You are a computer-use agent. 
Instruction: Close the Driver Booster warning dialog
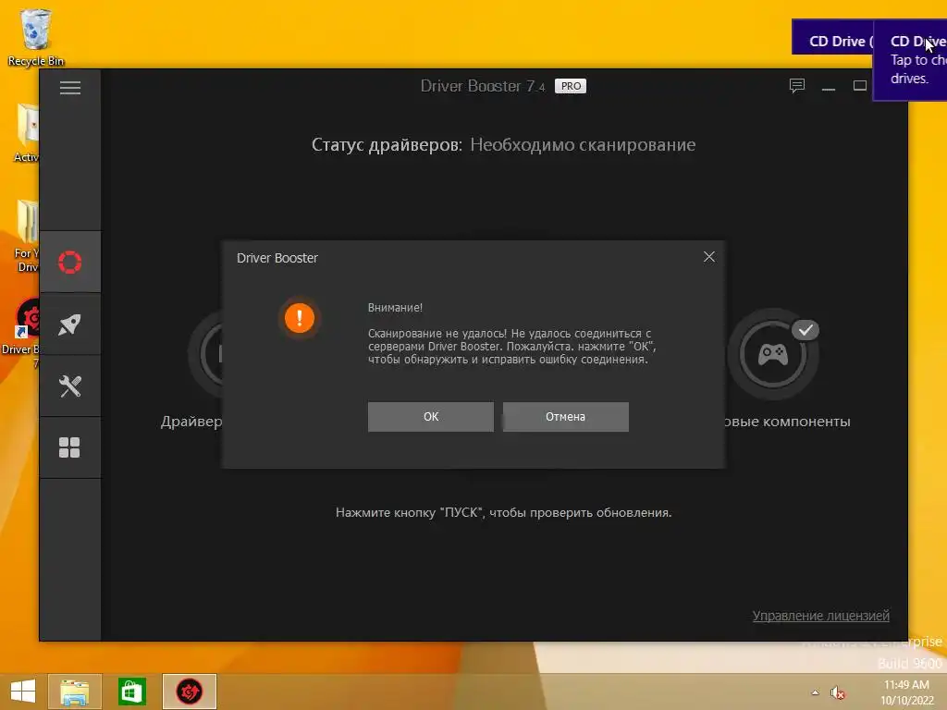[709, 257]
